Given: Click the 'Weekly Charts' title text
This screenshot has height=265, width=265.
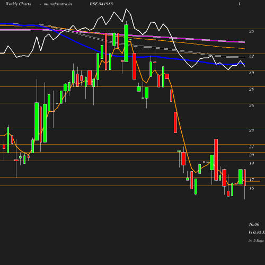Looking at the screenshot, I should coord(18,4).
